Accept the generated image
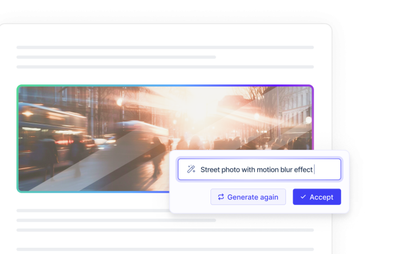Image resolution: width=394 pixels, height=254 pixels. (x=317, y=197)
